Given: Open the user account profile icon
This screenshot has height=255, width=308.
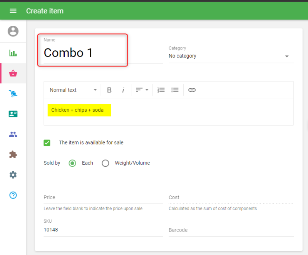Looking at the screenshot, I should click(x=13, y=31).
